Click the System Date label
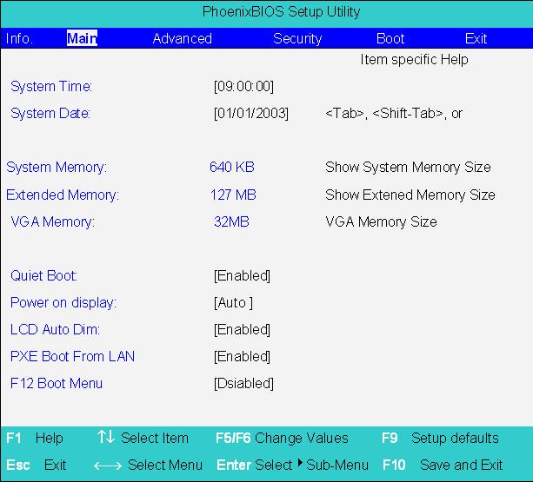This screenshot has width=533, height=482. pyautogui.click(x=50, y=113)
